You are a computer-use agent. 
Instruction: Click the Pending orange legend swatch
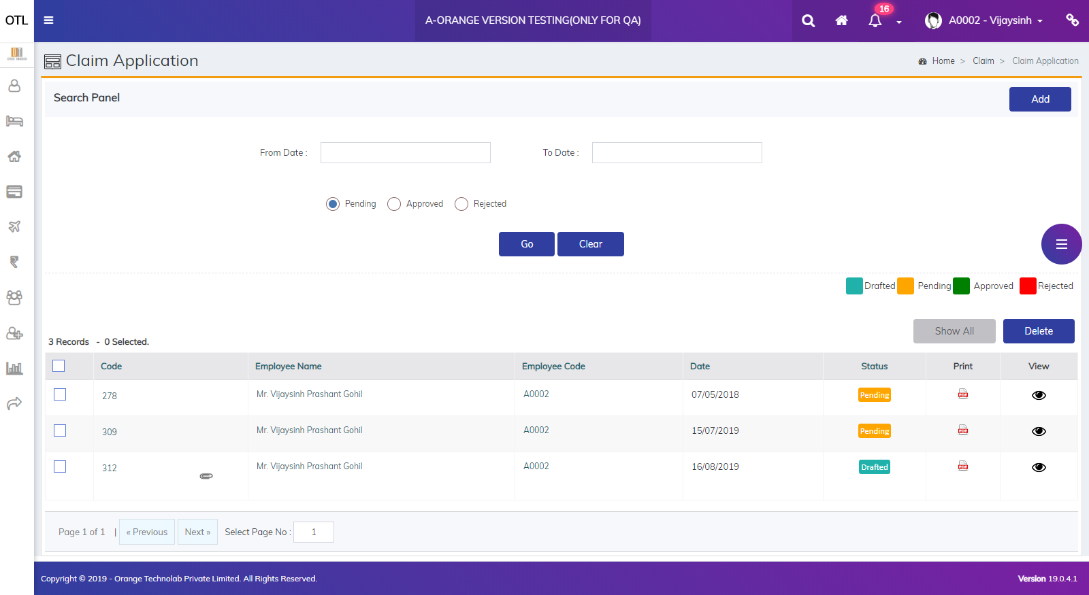coord(905,286)
